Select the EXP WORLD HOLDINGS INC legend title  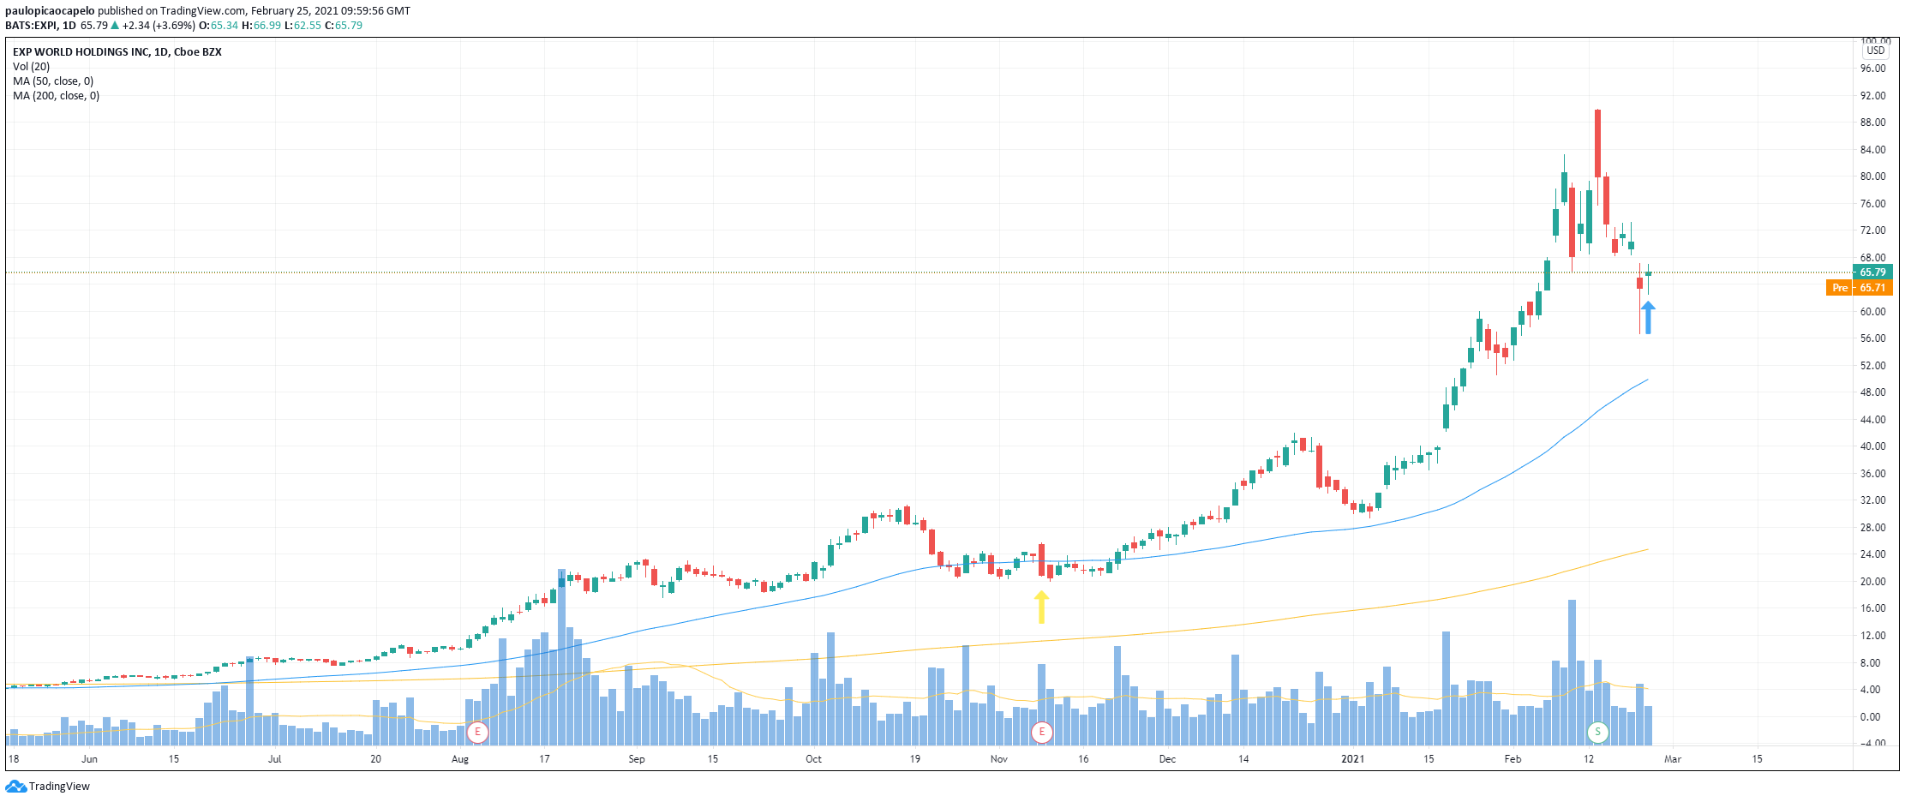point(117,52)
